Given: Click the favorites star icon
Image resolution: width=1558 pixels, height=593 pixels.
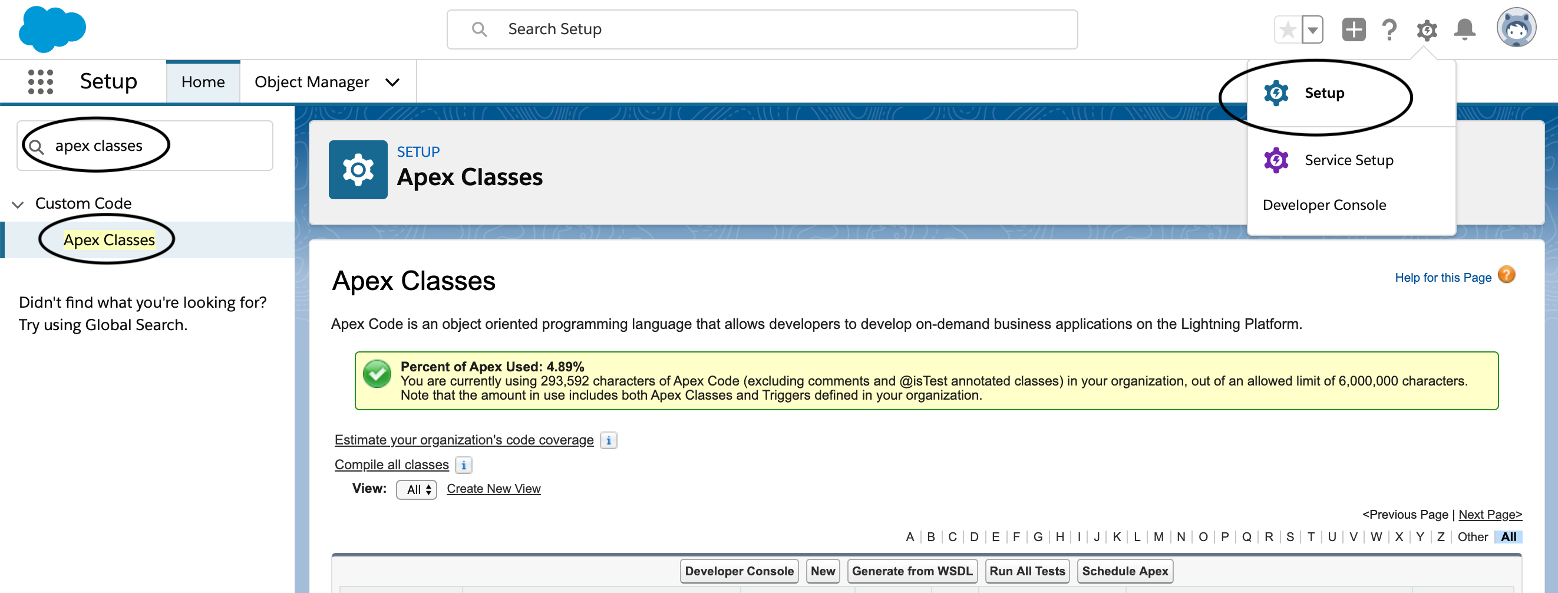Looking at the screenshot, I should pos(1288,29).
